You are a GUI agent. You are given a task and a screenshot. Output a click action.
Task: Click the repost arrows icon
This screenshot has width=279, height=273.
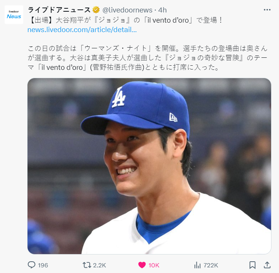point(87,265)
